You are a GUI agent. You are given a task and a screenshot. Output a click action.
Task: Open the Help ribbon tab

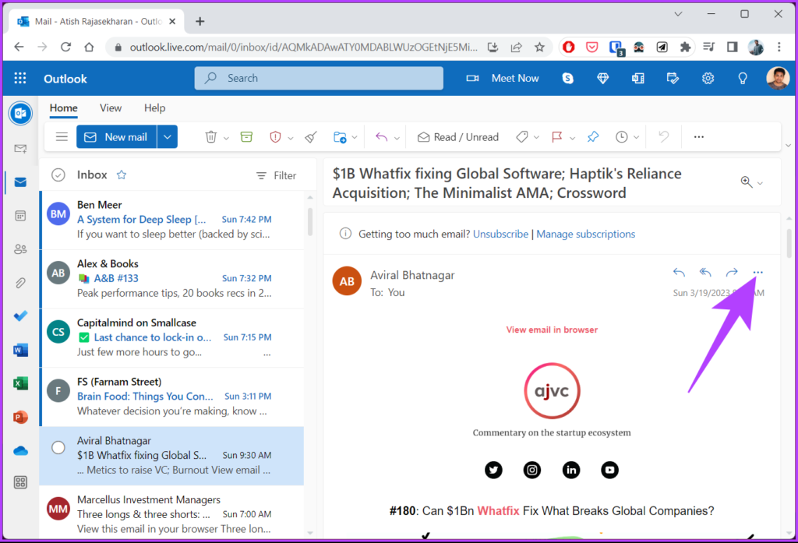[x=155, y=108]
